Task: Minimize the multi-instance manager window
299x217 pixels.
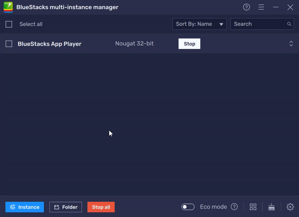Action: pyautogui.click(x=275, y=7)
